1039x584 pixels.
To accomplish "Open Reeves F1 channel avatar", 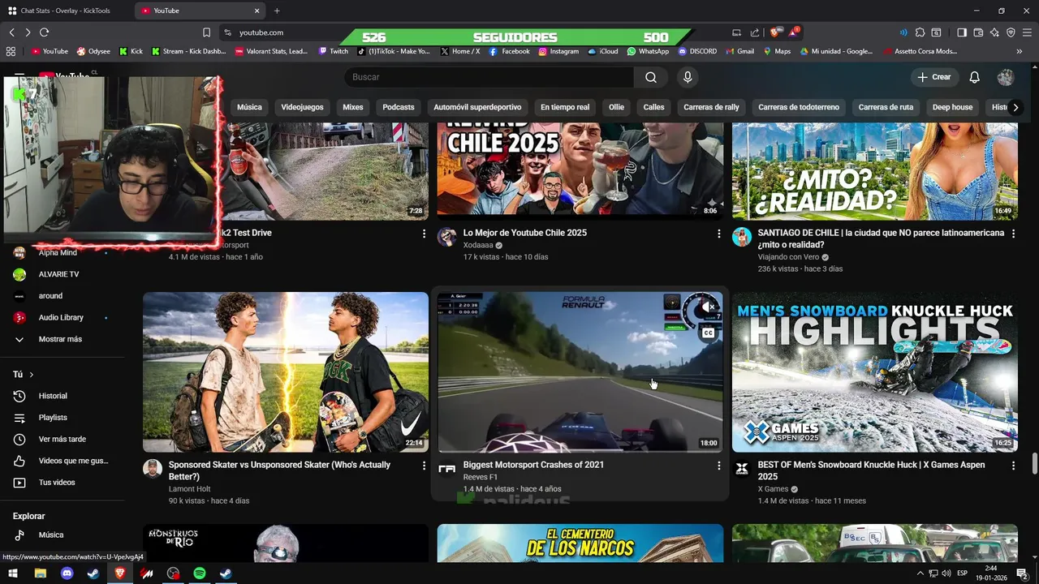I will [x=447, y=469].
